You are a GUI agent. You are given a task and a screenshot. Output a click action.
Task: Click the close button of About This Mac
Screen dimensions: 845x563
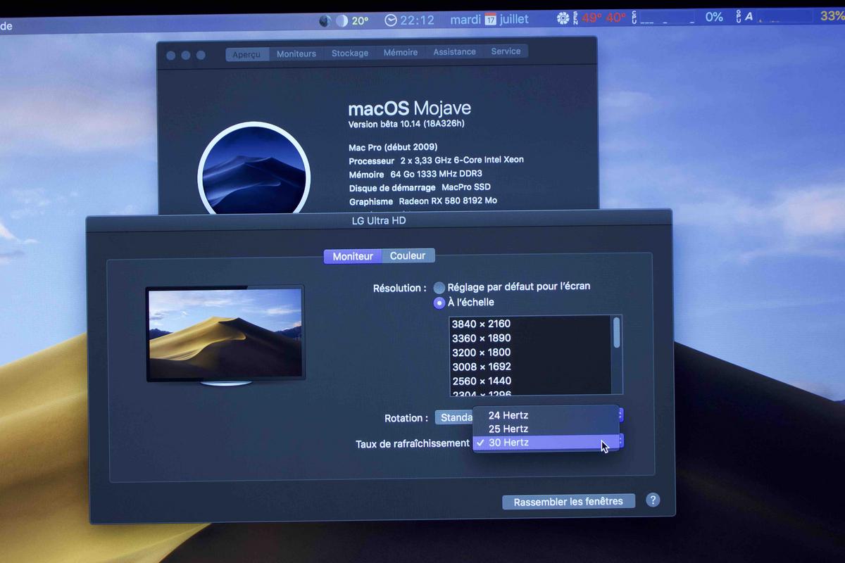[x=171, y=56]
